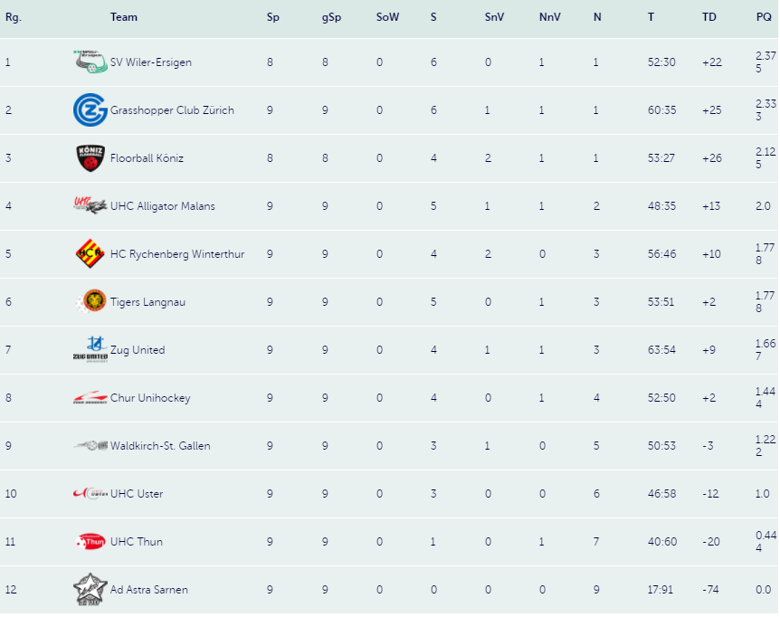The image size is (780, 617).
Task: Sort by the Team column header
Action: coord(124,17)
